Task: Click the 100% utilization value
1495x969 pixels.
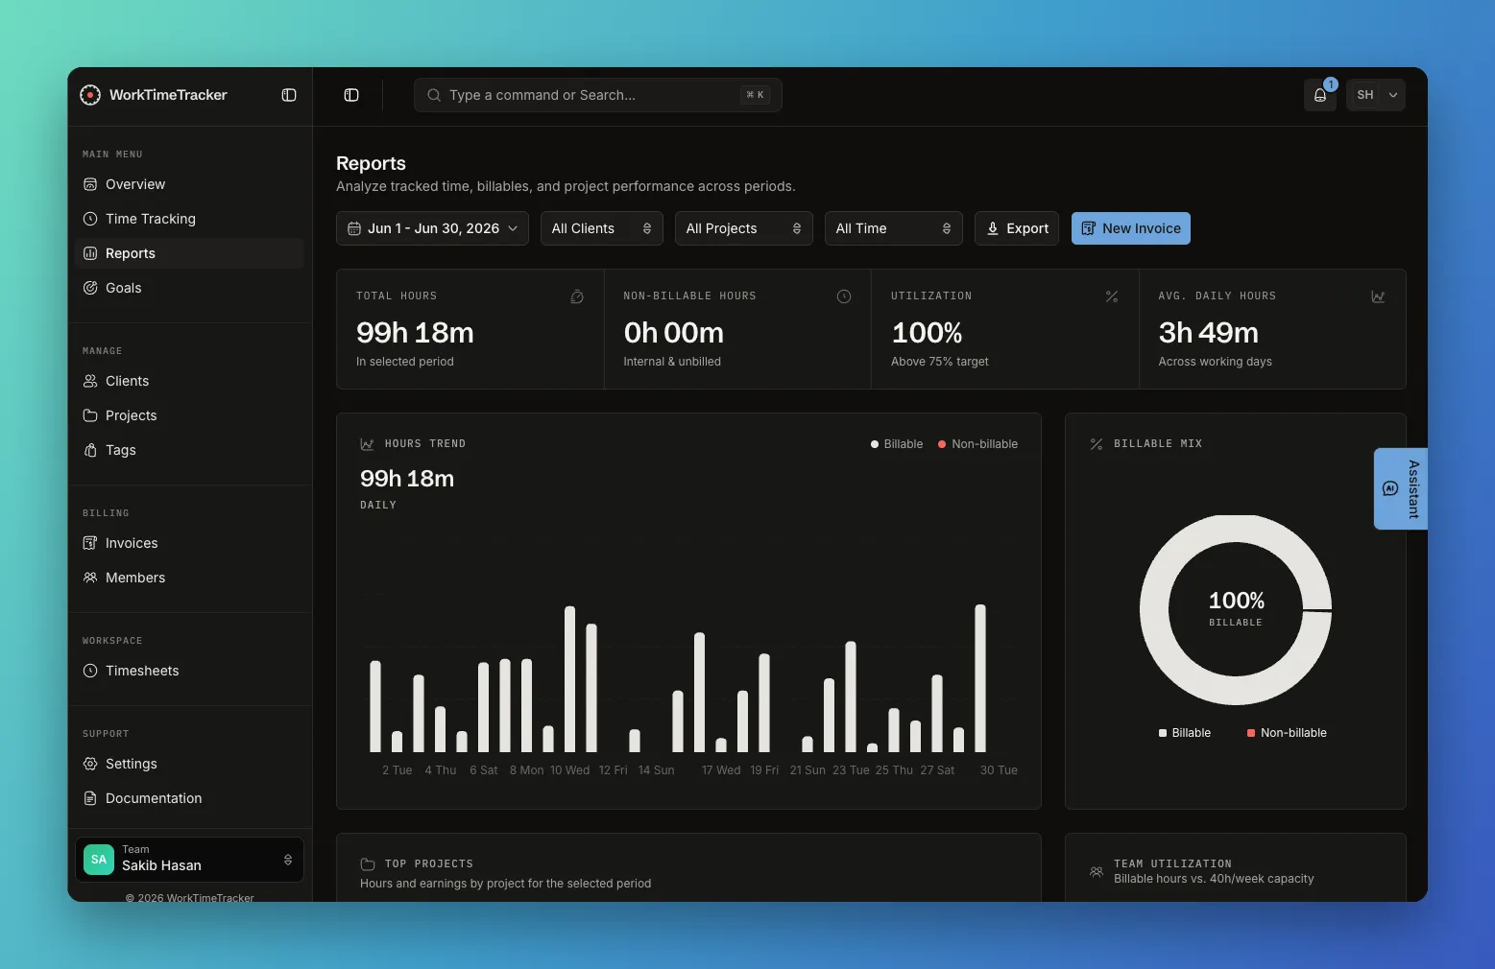Action: click(927, 333)
